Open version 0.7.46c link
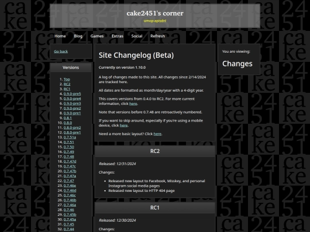Viewport: 310px width, 232px height. (69, 195)
